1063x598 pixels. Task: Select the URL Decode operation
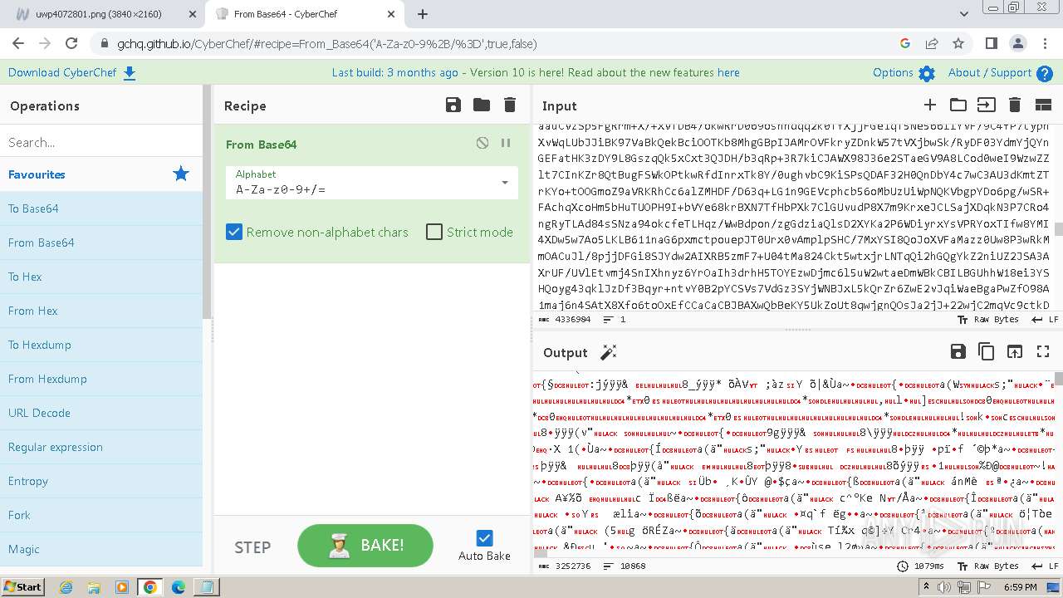(101, 413)
